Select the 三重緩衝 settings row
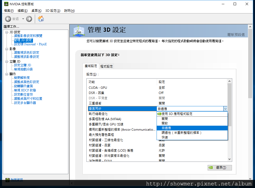 coord(157,103)
